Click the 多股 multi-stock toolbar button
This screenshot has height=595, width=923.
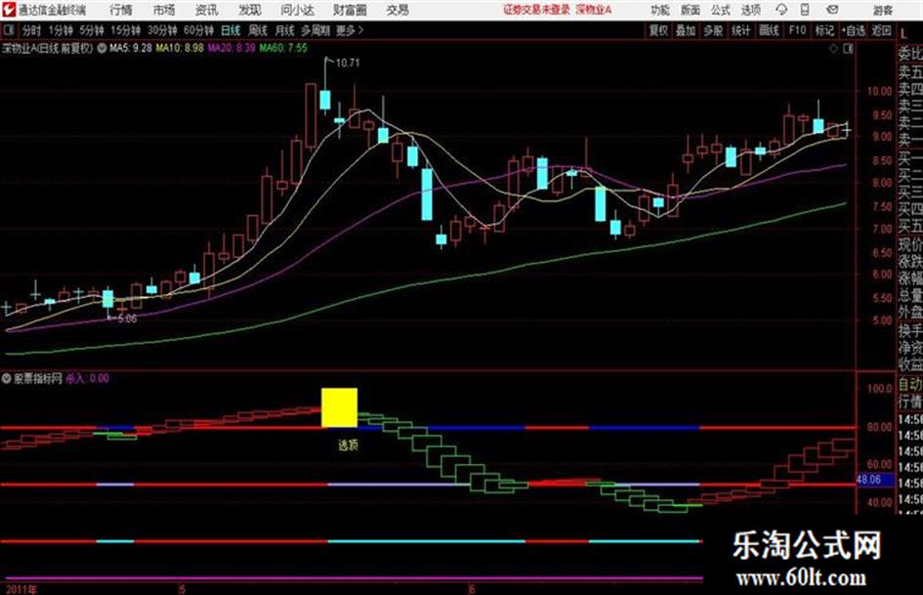coord(713,30)
